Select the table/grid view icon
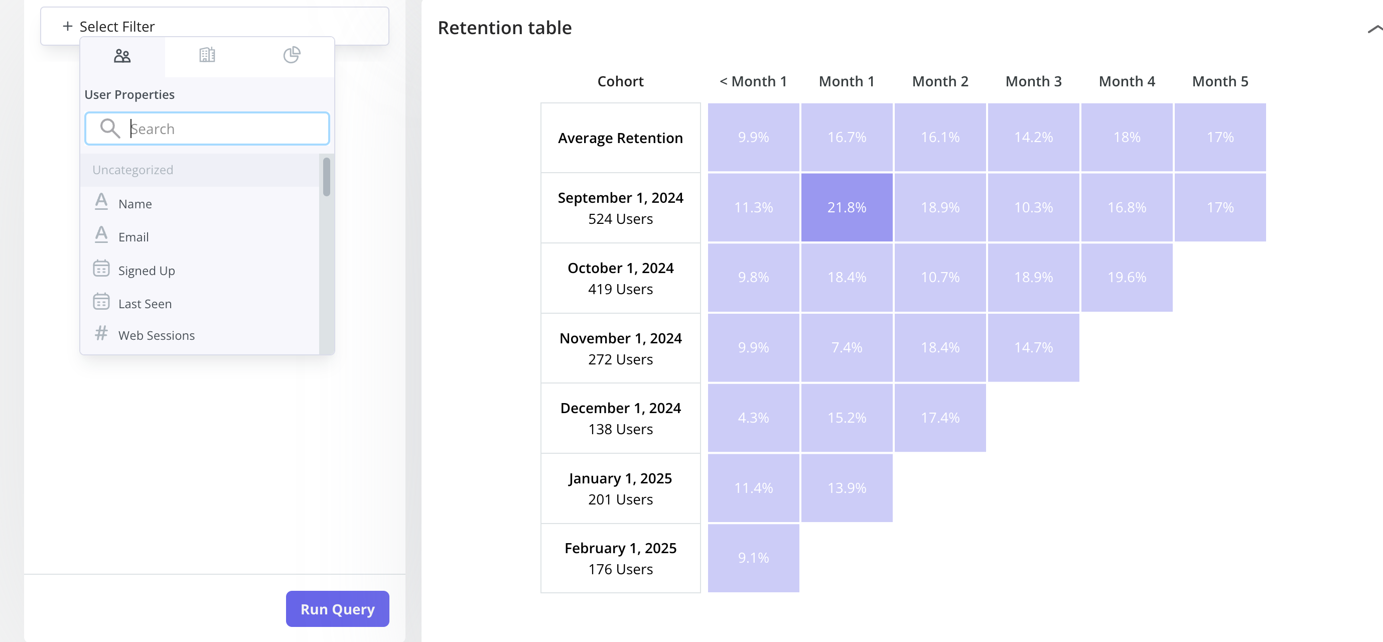Image resolution: width=1383 pixels, height=642 pixels. coord(206,55)
